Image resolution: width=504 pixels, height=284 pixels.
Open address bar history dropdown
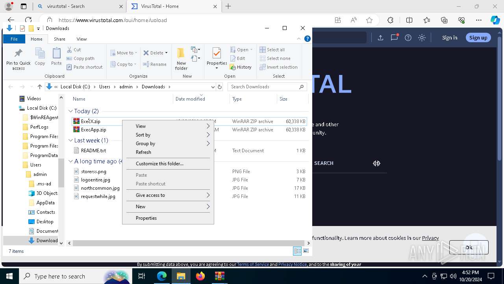[213, 87]
